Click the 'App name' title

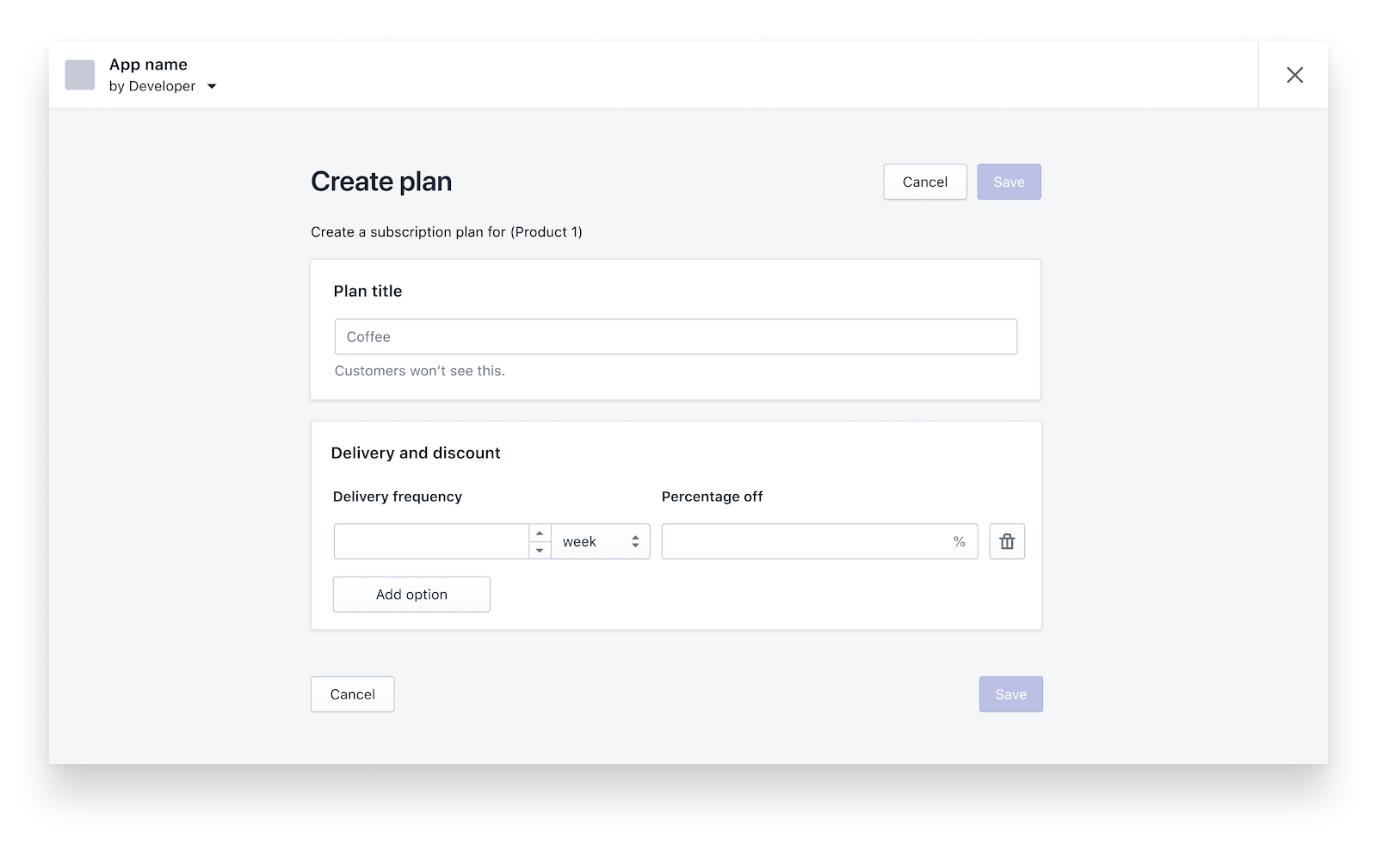(148, 65)
